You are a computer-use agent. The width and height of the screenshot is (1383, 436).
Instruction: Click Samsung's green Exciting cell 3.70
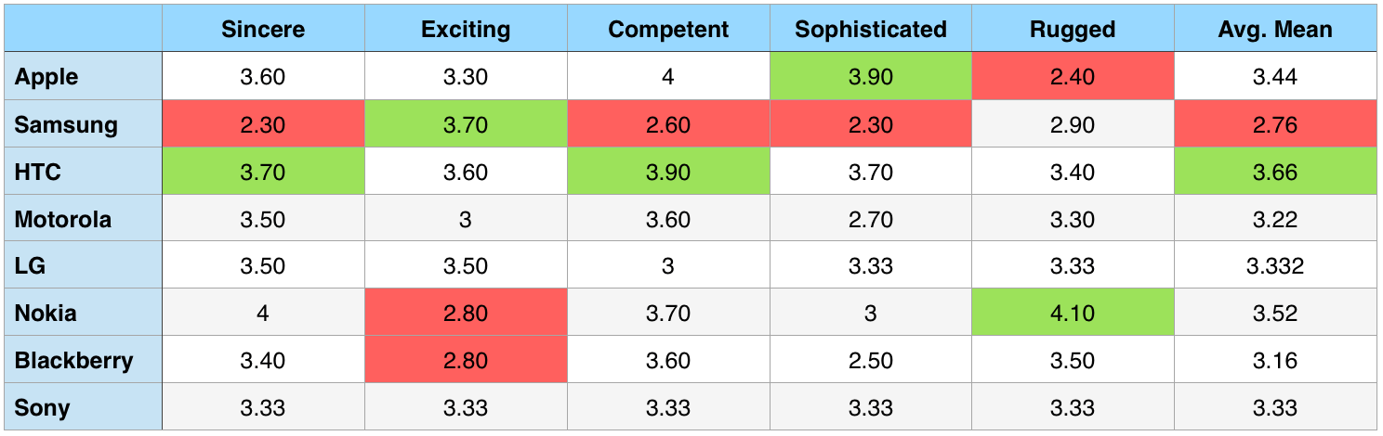tap(466, 124)
